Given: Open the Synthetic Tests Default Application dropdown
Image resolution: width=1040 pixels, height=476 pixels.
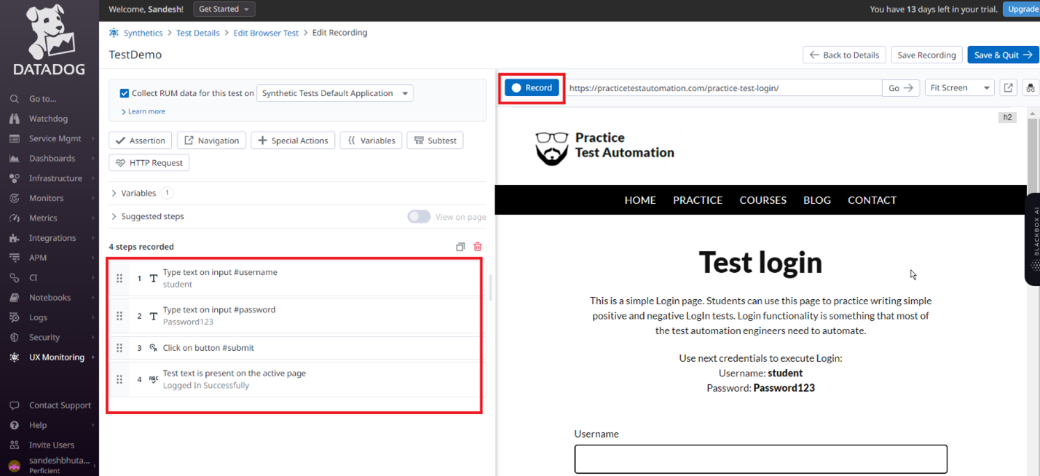Looking at the screenshot, I should pos(334,93).
